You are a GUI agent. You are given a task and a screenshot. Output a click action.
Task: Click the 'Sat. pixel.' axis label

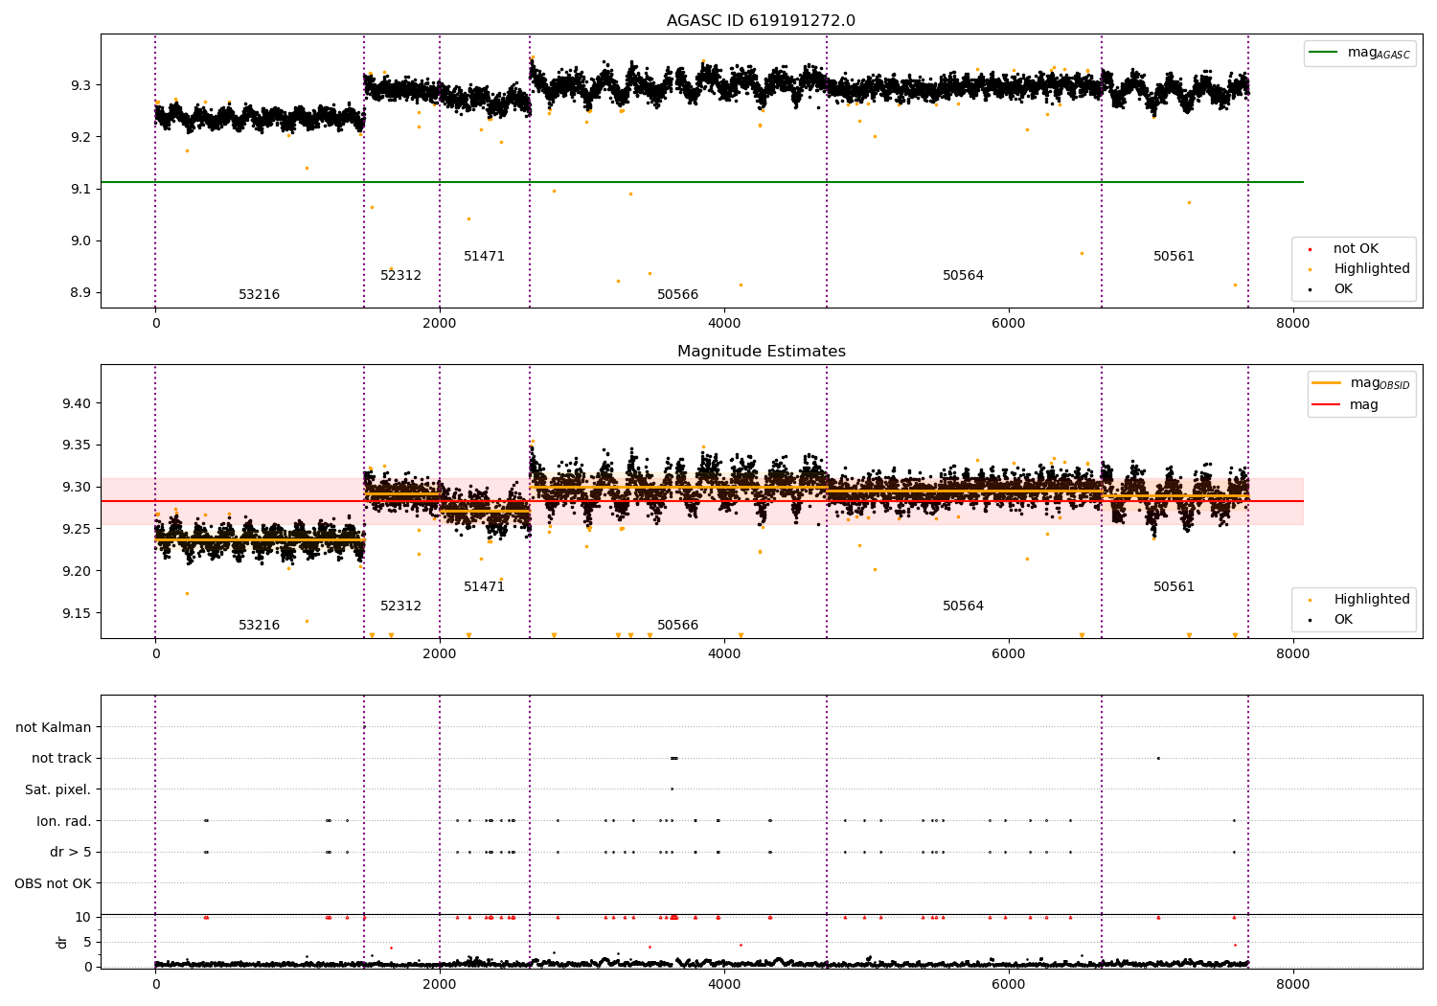[x=58, y=789]
